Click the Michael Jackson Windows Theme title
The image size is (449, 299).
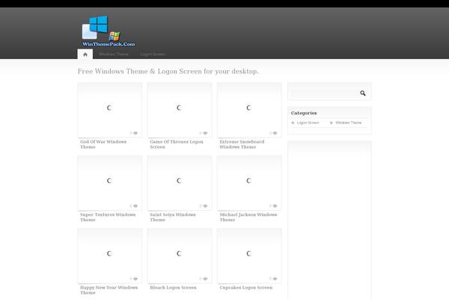point(248,218)
